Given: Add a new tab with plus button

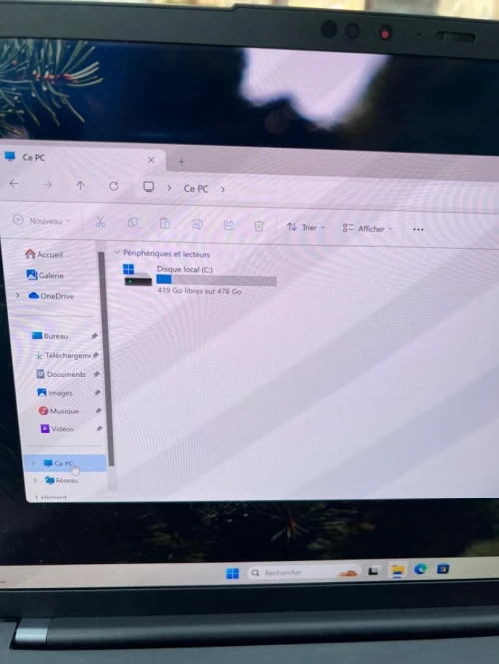Looking at the screenshot, I should [x=181, y=161].
